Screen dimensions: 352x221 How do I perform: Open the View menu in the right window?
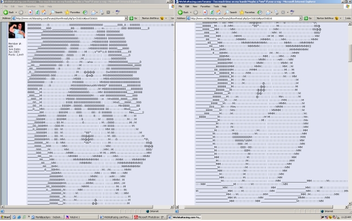(x=195, y=6)
